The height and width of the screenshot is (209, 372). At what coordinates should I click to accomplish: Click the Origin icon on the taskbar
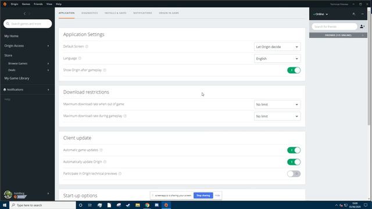coord(166,205)
